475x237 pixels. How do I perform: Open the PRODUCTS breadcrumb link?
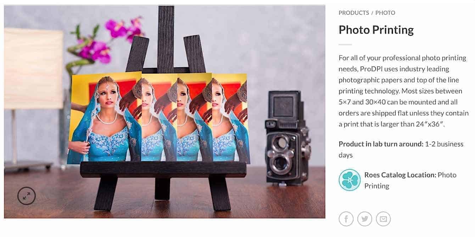(x=354, y=13)
